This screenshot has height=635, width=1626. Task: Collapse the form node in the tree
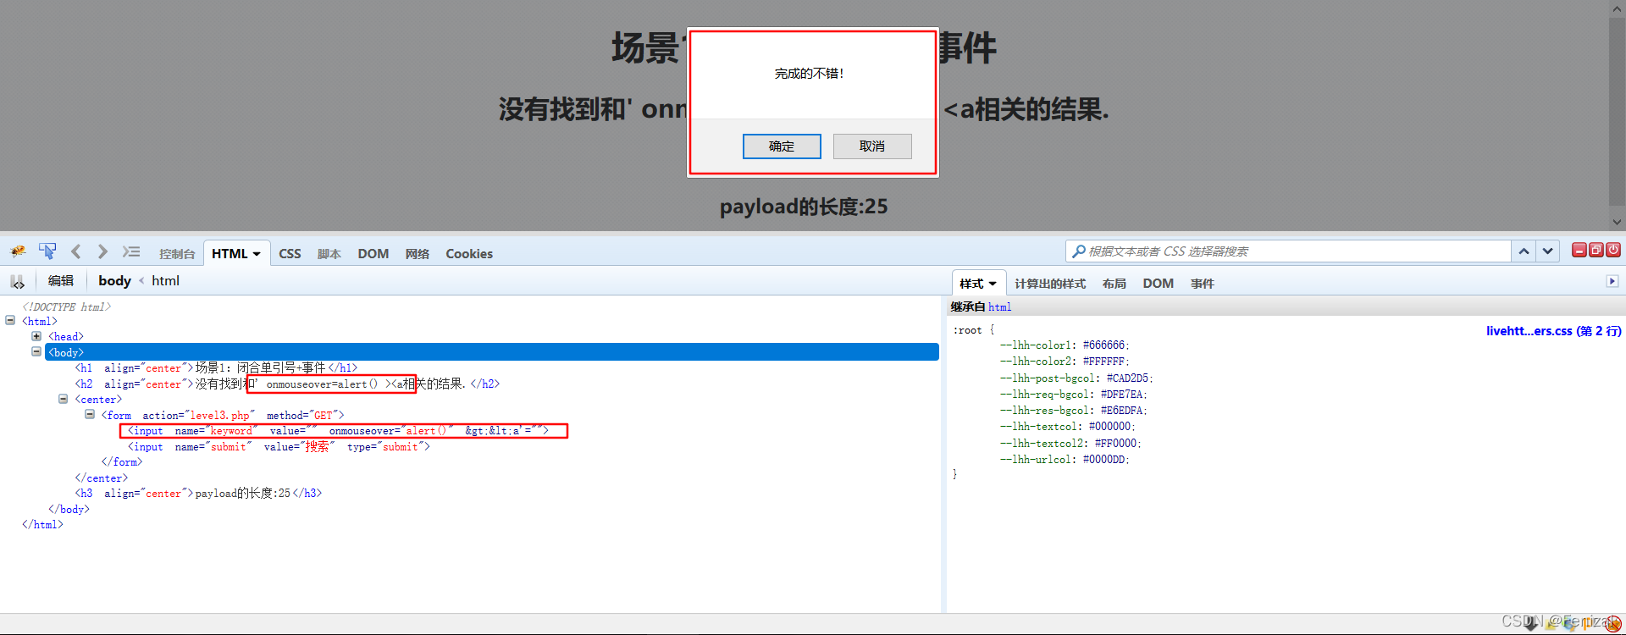click(x=90, y=414)
